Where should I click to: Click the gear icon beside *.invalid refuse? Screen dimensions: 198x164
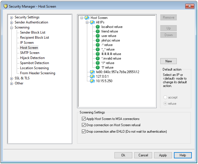[98, 58]
